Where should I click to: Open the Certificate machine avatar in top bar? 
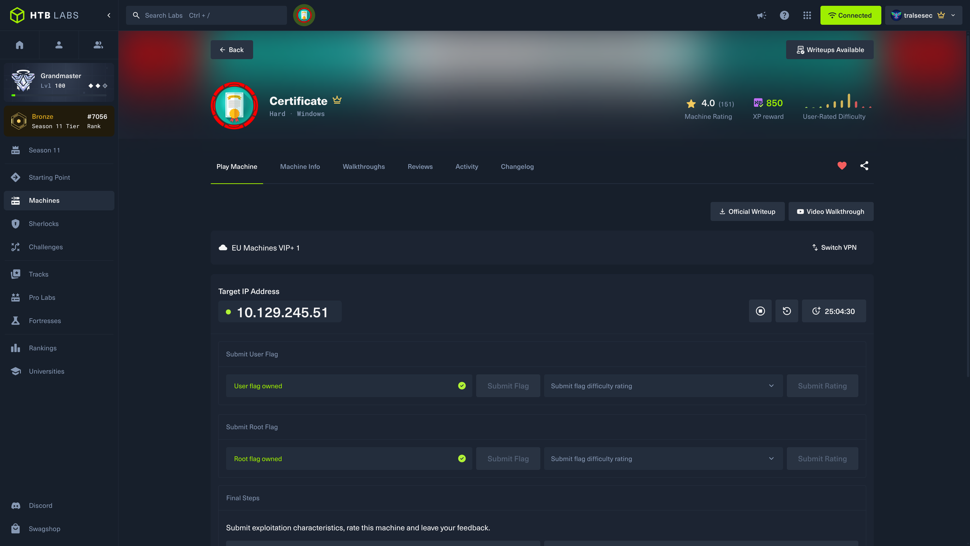304,16
